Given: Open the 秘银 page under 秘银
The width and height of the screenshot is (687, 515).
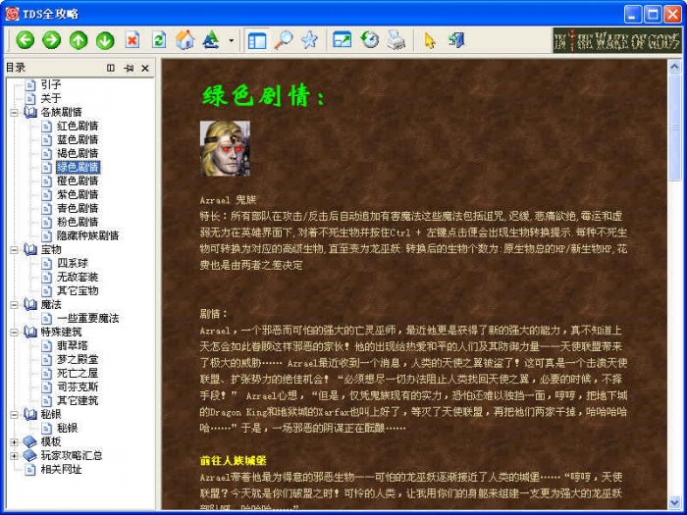Looking at the screenshot, I should [x=67, y=428].
